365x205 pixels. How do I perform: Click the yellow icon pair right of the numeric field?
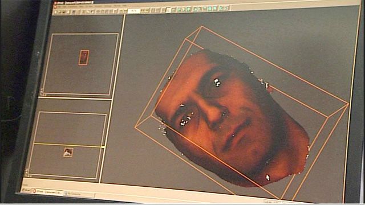pos(144,10)
